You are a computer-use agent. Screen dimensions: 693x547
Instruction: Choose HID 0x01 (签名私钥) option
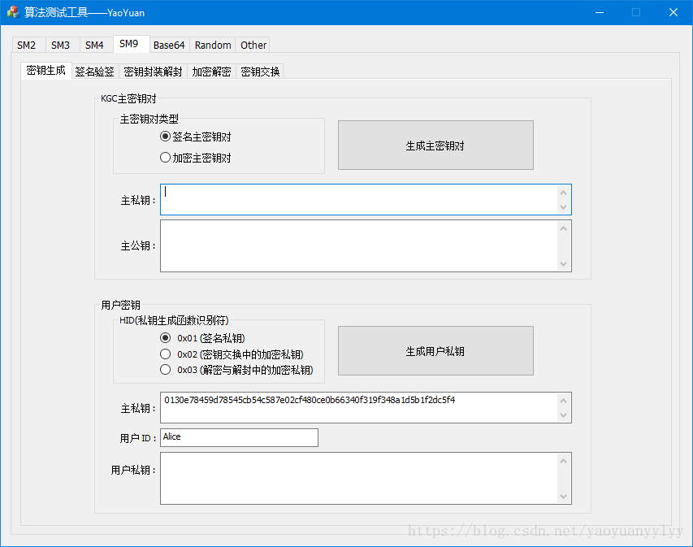(x=202, y=338)
